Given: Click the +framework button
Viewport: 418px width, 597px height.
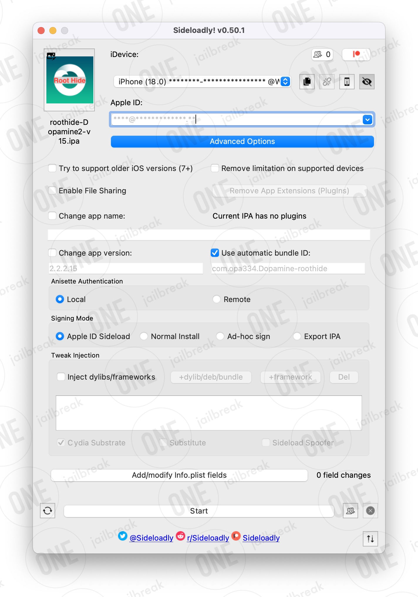Looking at the screenshot, I should coord(291,377).
